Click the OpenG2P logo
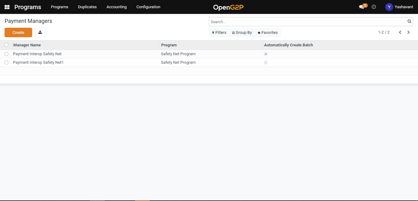This screenshot has width=418, height=201. tap(228, 7)
